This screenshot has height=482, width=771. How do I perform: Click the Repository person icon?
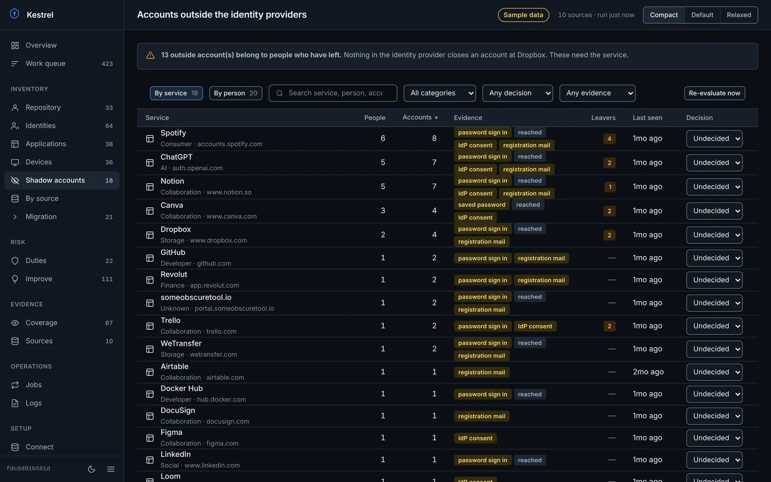(15, 108)
